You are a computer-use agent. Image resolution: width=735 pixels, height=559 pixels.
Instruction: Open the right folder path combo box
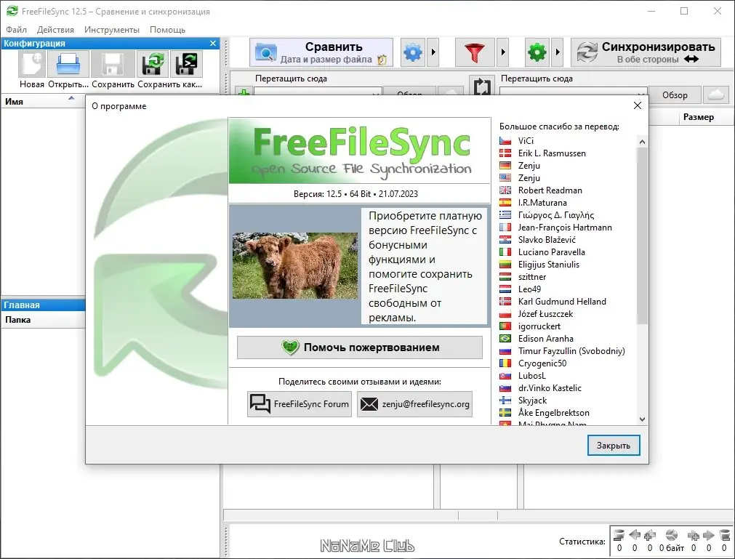point(573,92)
